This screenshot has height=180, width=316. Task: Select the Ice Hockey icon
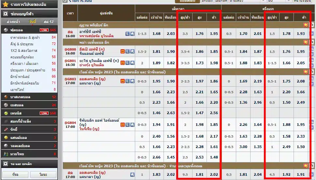click(6, 121)
